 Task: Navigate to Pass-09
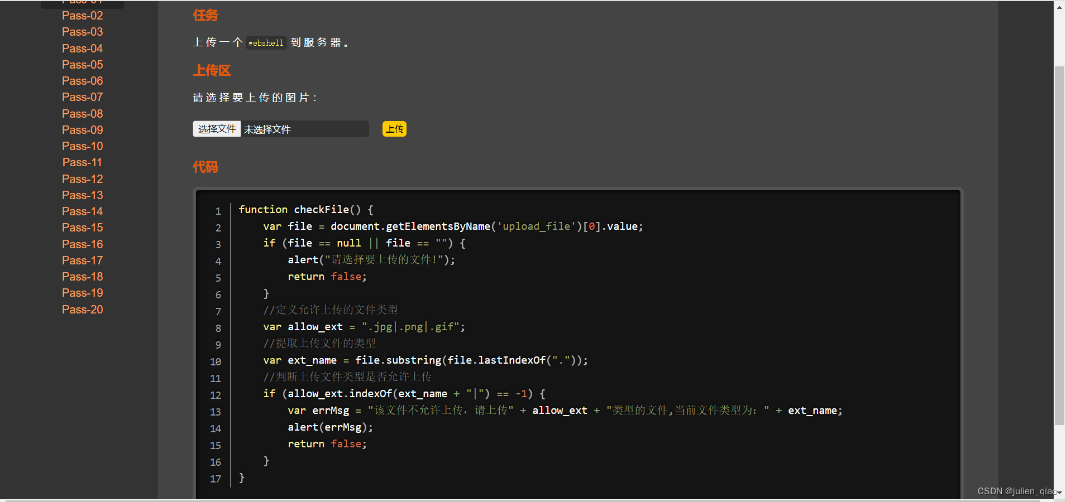[82, 130]
